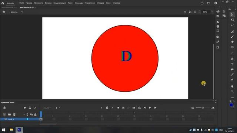Screen dimensions: 237x133
Task: Insert keyframe button in timeline
Action: 107,108
